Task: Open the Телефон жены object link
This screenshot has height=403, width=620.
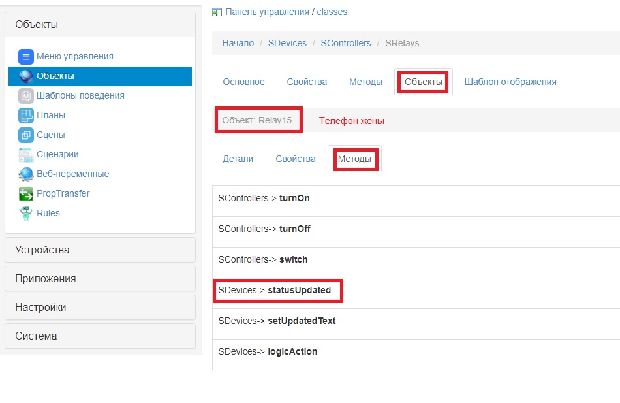Action: pos(351,121)
